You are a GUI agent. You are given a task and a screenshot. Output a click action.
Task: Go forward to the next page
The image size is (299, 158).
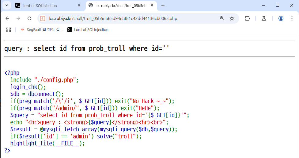coord(18,18)
